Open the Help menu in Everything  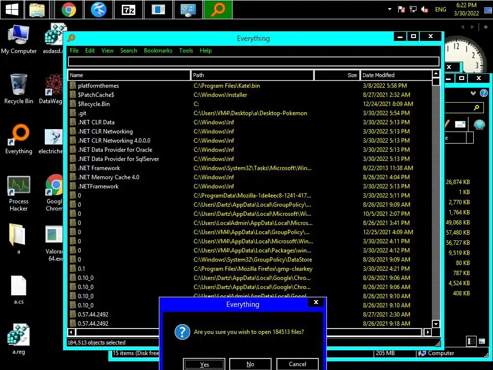point(206,51)
